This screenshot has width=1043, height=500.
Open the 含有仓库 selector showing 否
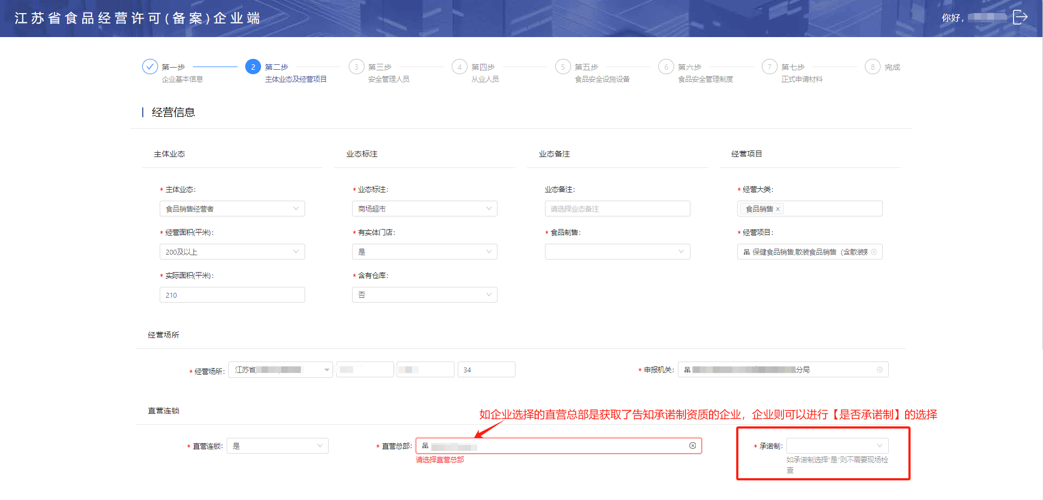point(425,295)
